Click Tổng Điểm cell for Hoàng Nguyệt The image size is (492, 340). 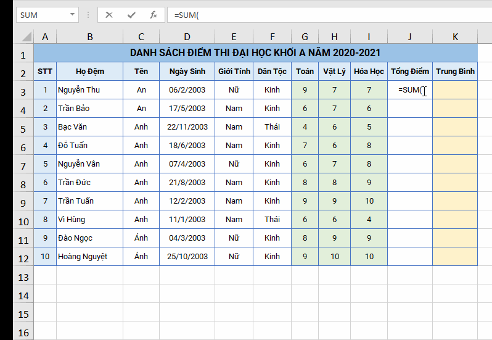click(x=410, y=257)
